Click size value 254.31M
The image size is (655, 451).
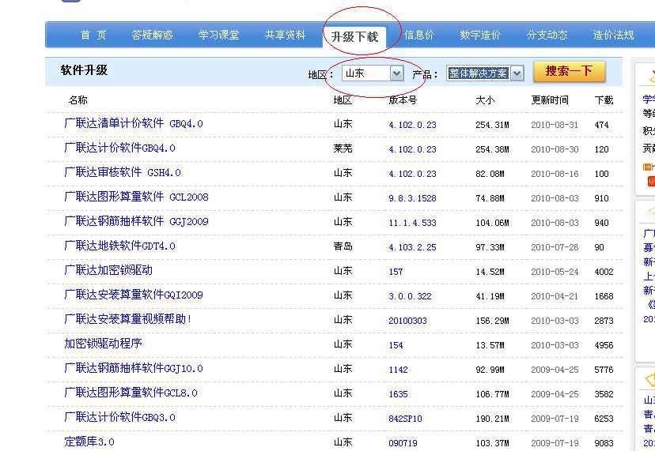click(x=492, y=125)
